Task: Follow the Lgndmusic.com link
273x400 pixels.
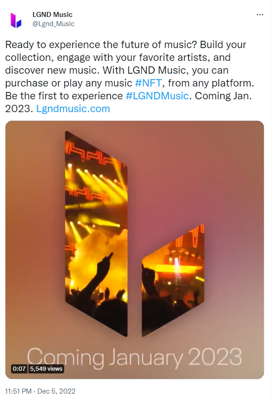Action: click(x=73, y=108)
